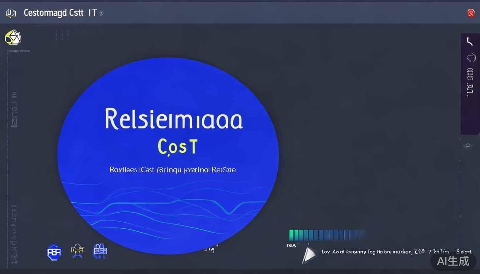480x274 pixels.
Task: Click the vertical text in right purple panel
Action: click(470, 82)
